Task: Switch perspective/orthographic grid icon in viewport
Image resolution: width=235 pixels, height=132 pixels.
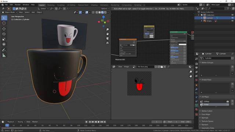Action: (108, 43)
